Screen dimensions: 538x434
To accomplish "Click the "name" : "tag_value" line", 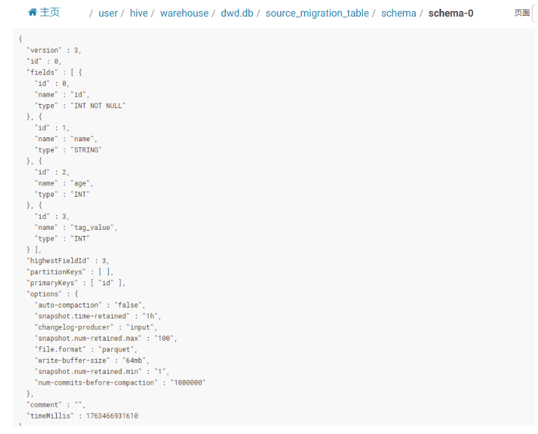I will click(x=76, y=228).
